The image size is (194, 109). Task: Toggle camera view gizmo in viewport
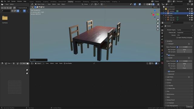[158, 26]
